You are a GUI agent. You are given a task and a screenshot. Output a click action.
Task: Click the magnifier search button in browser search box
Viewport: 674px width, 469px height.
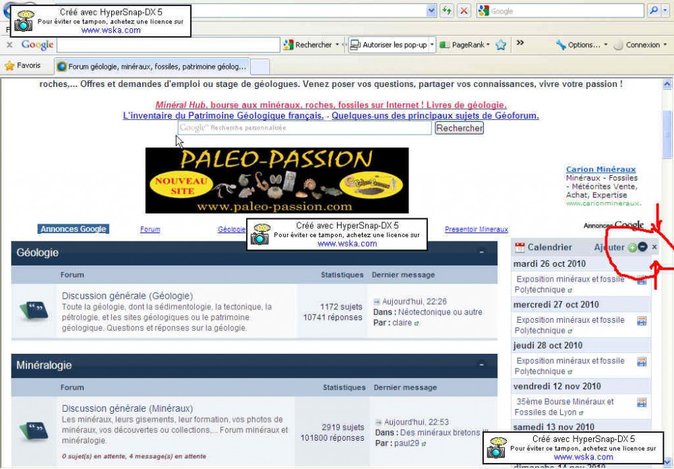pyautogui.click(x=653, y=11)
